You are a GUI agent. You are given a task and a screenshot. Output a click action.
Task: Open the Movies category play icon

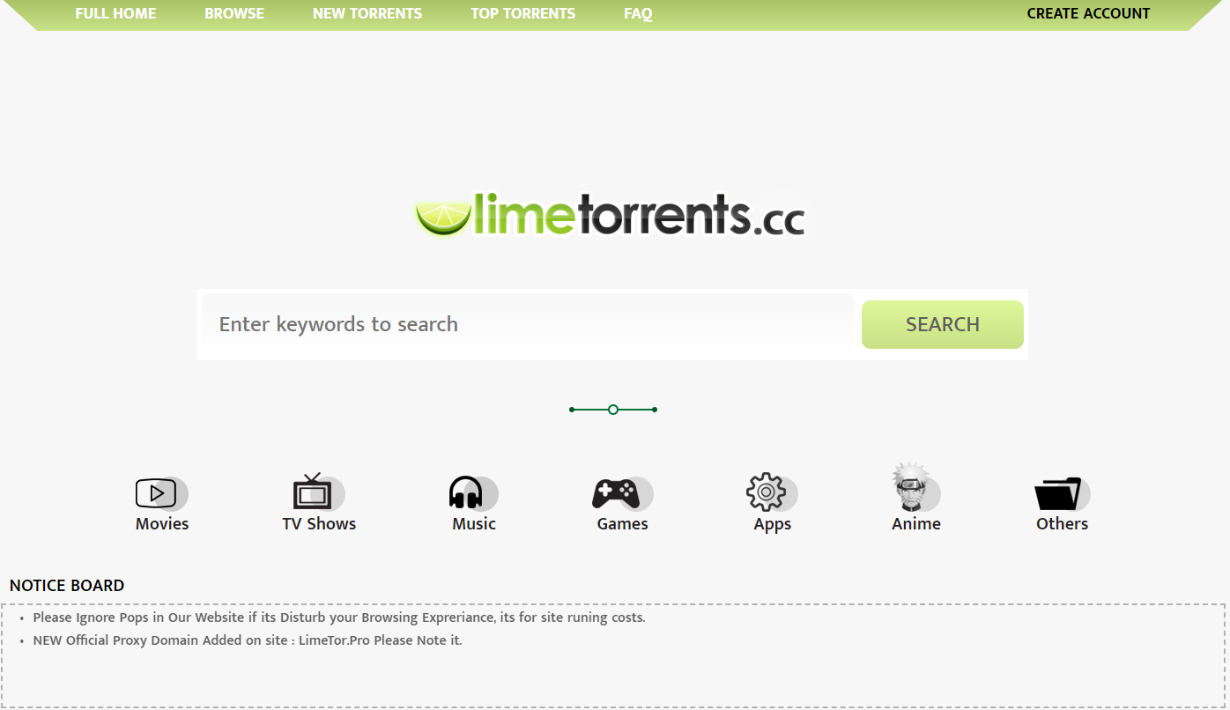coord(156,493)
